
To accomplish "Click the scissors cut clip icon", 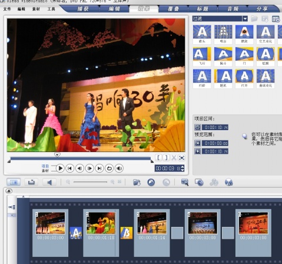I will 174,157.
